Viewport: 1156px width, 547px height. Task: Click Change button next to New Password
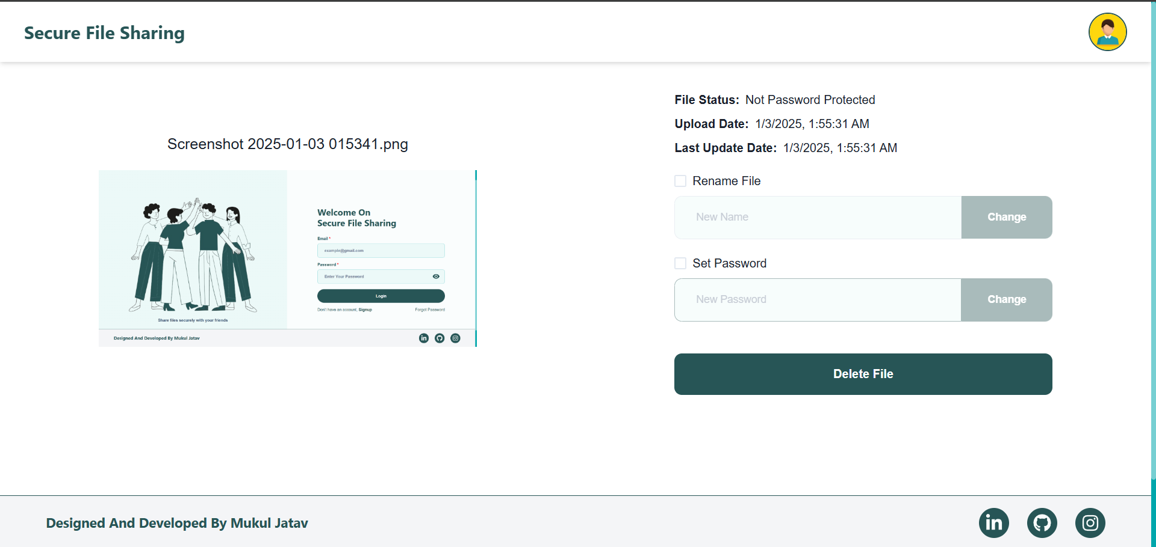coord(1007,299)
